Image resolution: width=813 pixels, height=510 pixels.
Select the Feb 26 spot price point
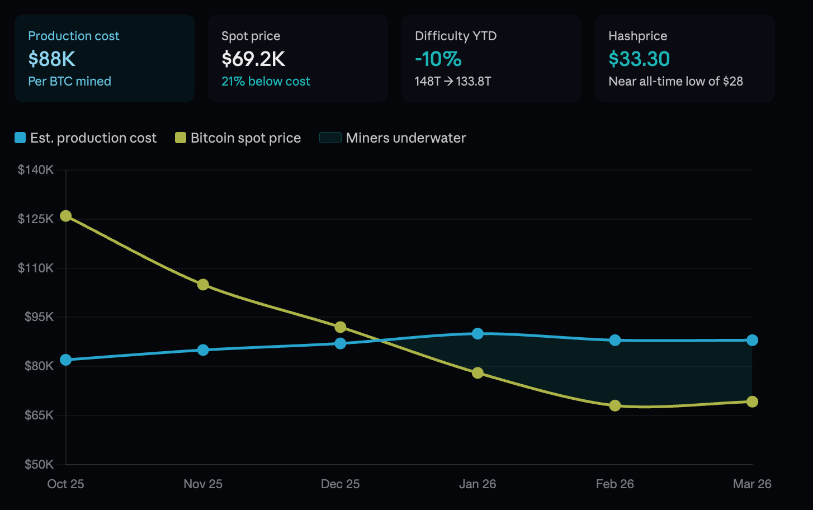point(615,405)
